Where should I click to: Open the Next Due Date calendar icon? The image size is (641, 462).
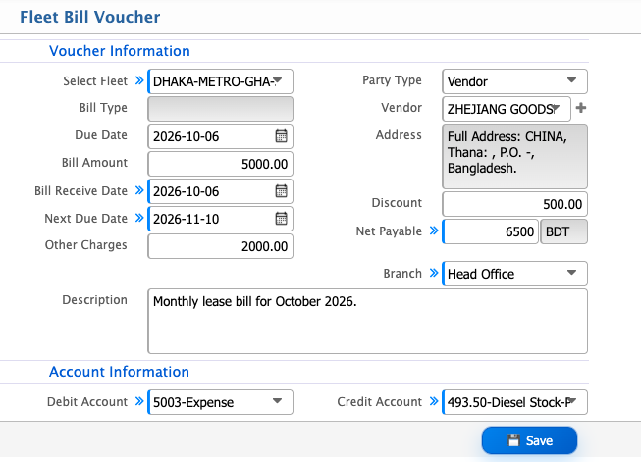tap(281, 219)
